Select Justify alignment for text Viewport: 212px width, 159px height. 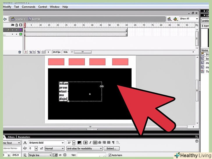click(x=109, y=142)
